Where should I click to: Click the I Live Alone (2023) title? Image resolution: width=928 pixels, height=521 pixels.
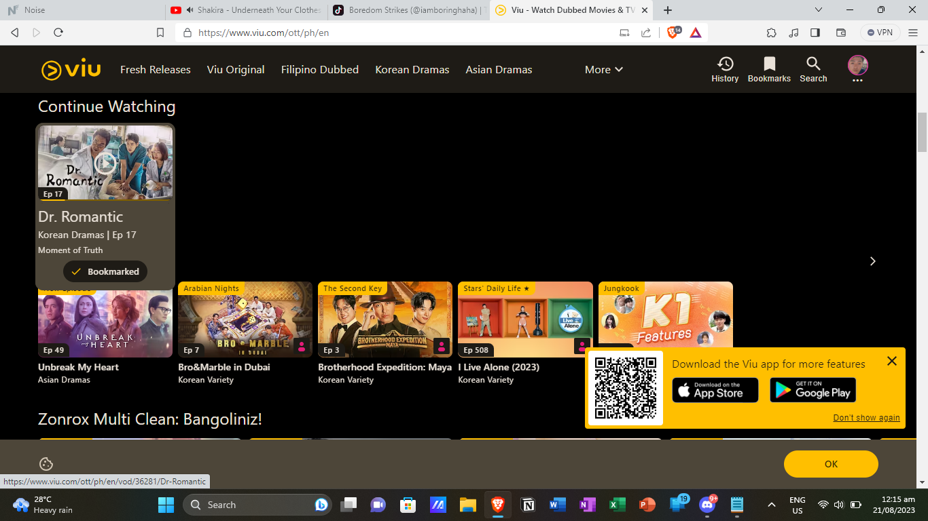point(499,367)
